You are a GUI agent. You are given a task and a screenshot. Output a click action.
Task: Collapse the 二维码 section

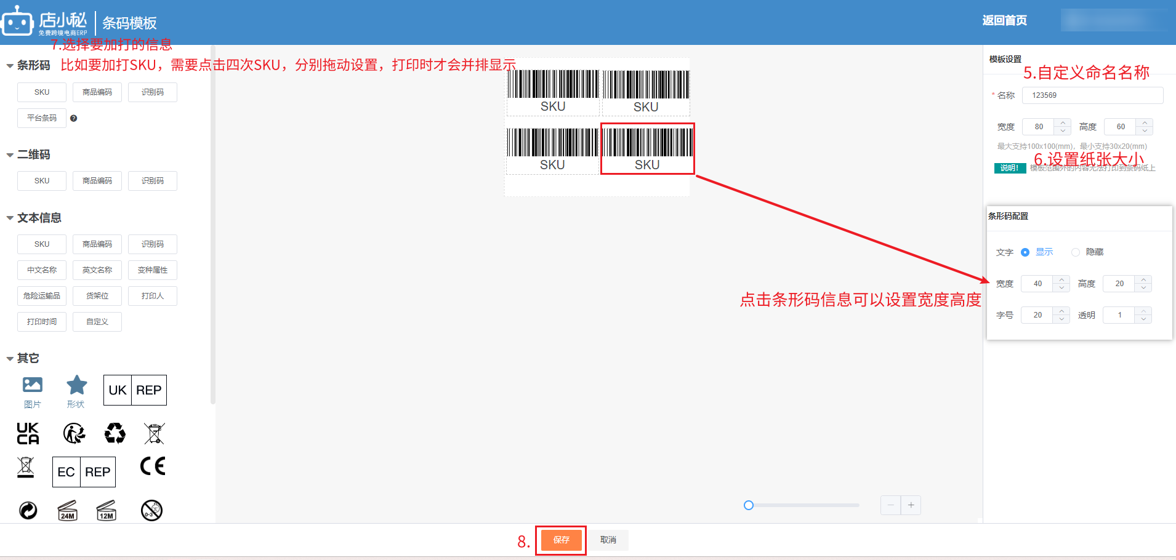click(10, 155)
